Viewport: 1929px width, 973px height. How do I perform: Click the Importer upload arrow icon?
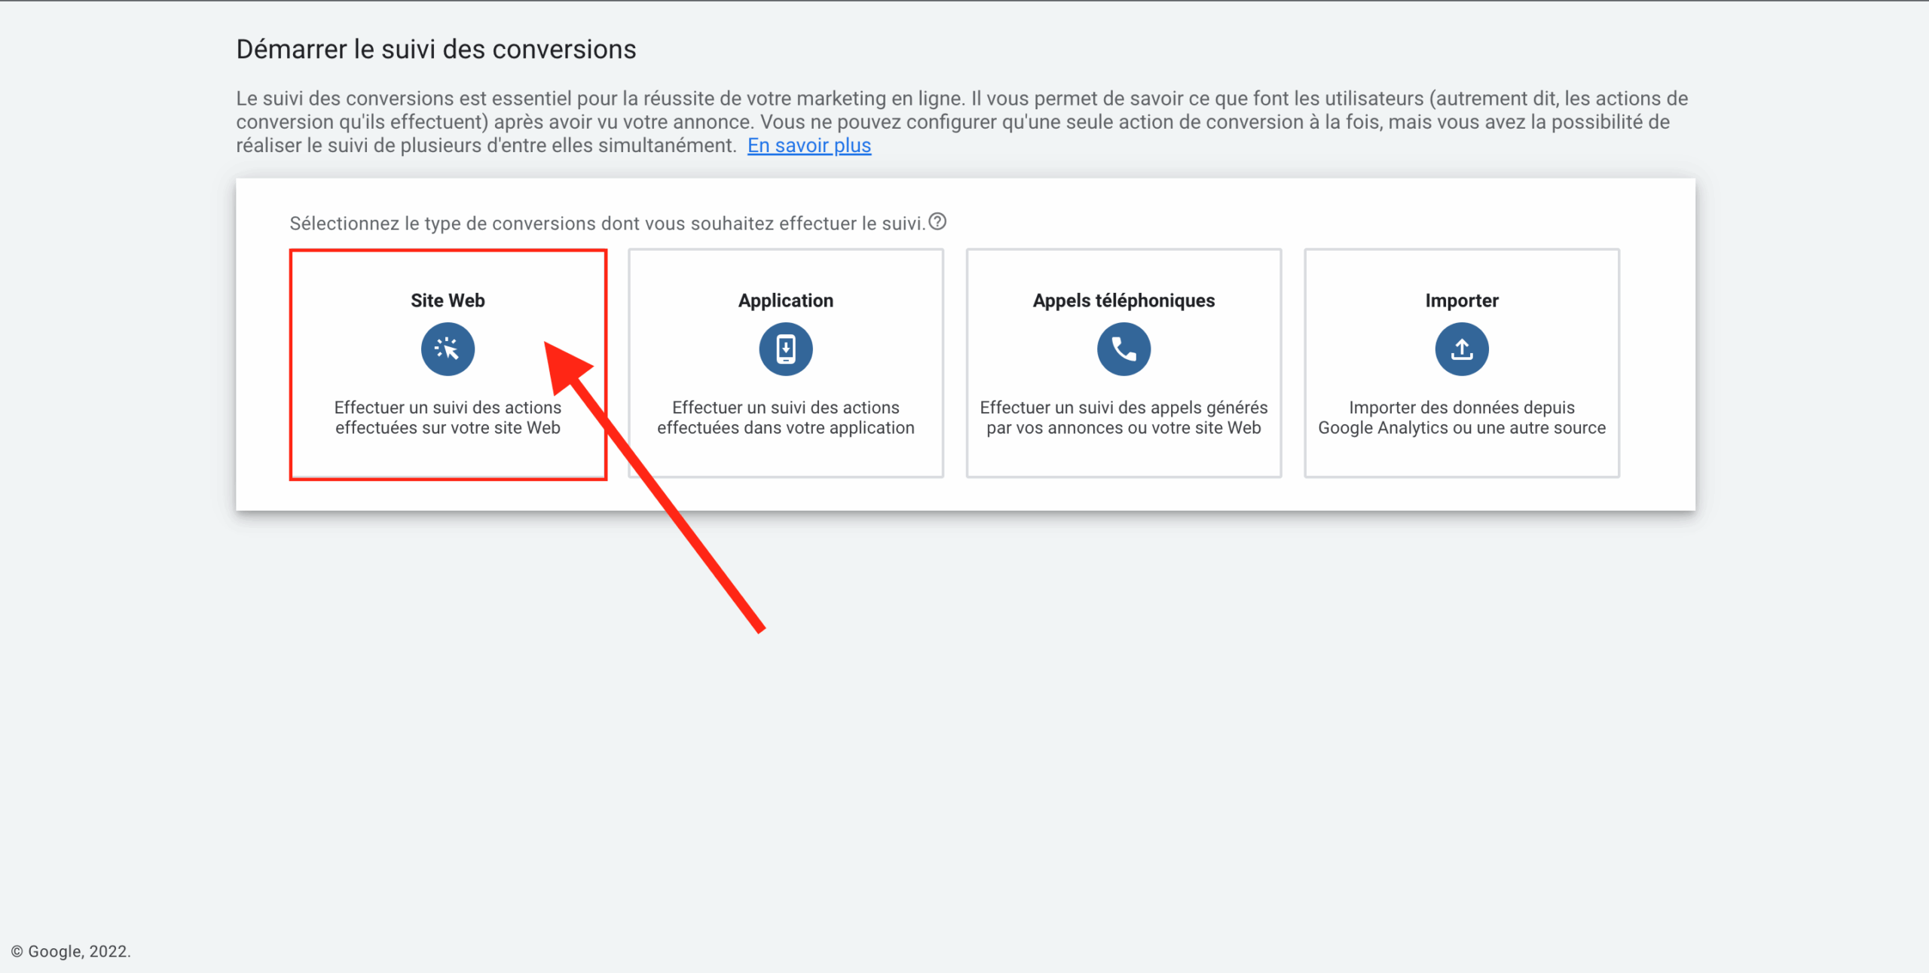[x=1461, y=349]
